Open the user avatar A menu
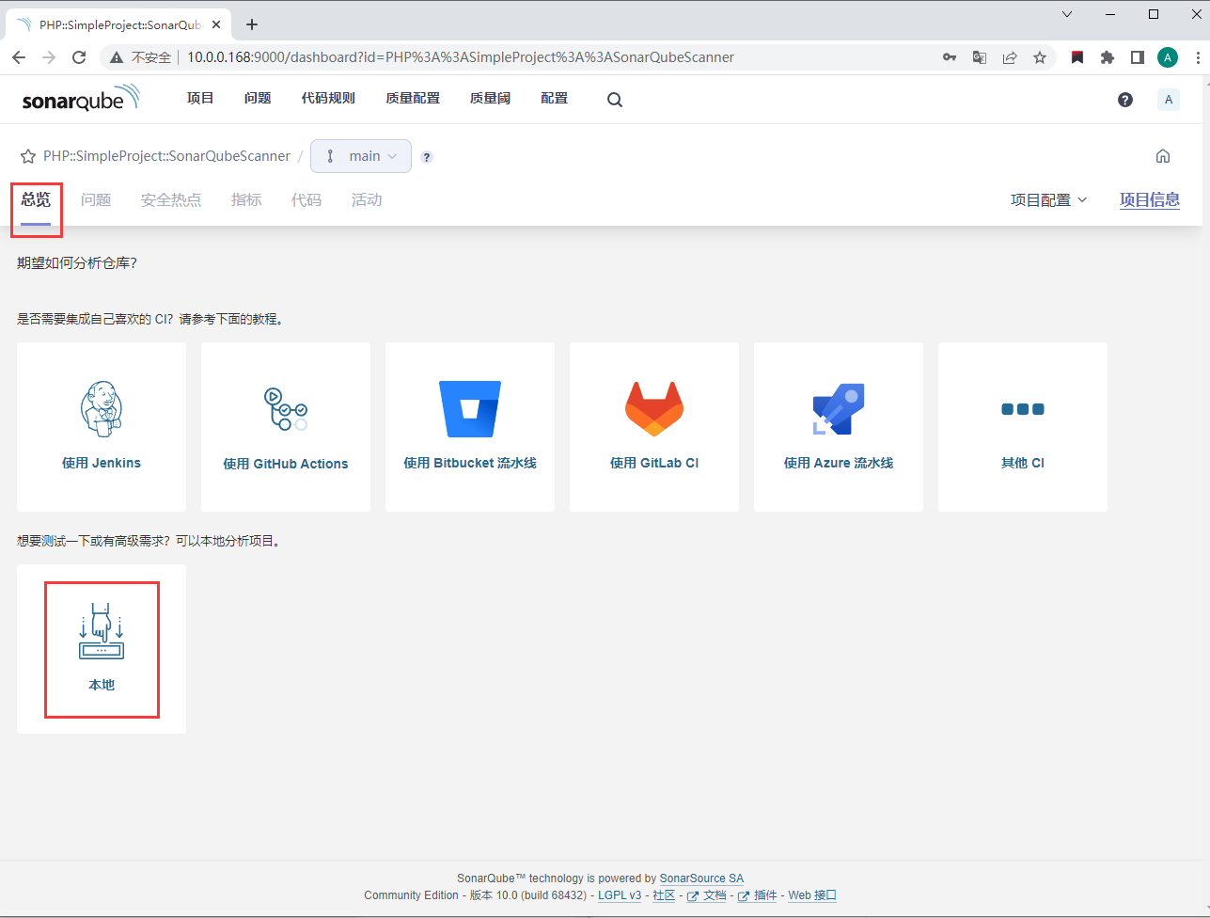The width and height of the screenshot is (1210, 918). click(1169, 100)
